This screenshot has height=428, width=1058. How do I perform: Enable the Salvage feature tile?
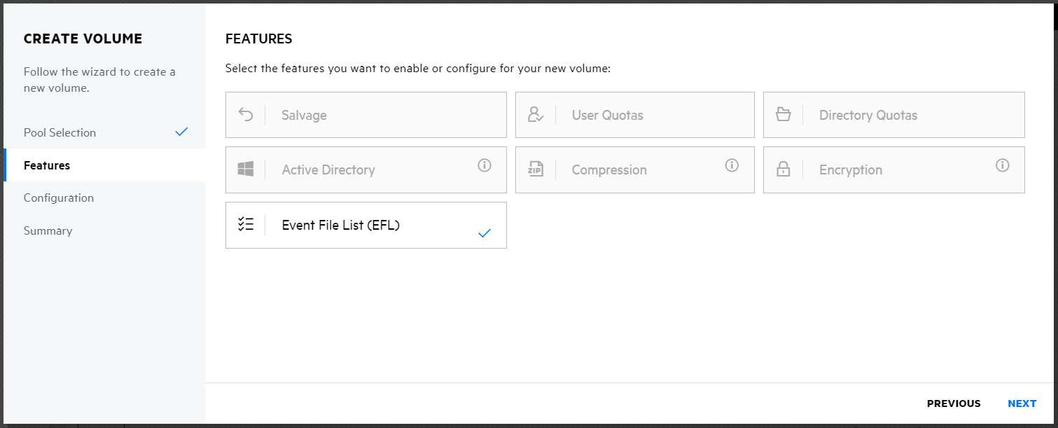click(x=366, y=115)
